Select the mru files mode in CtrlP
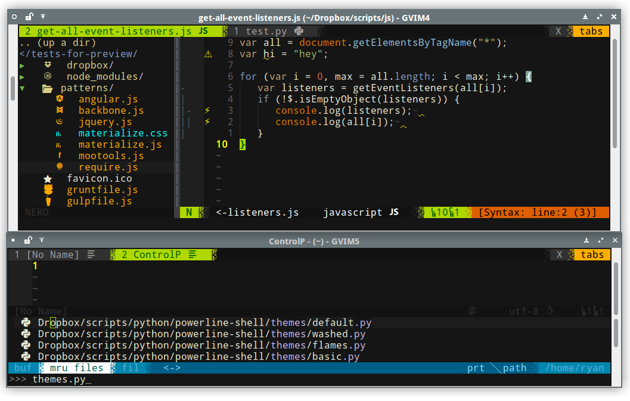This screenshot has width=630, height=401. (76, 368)
